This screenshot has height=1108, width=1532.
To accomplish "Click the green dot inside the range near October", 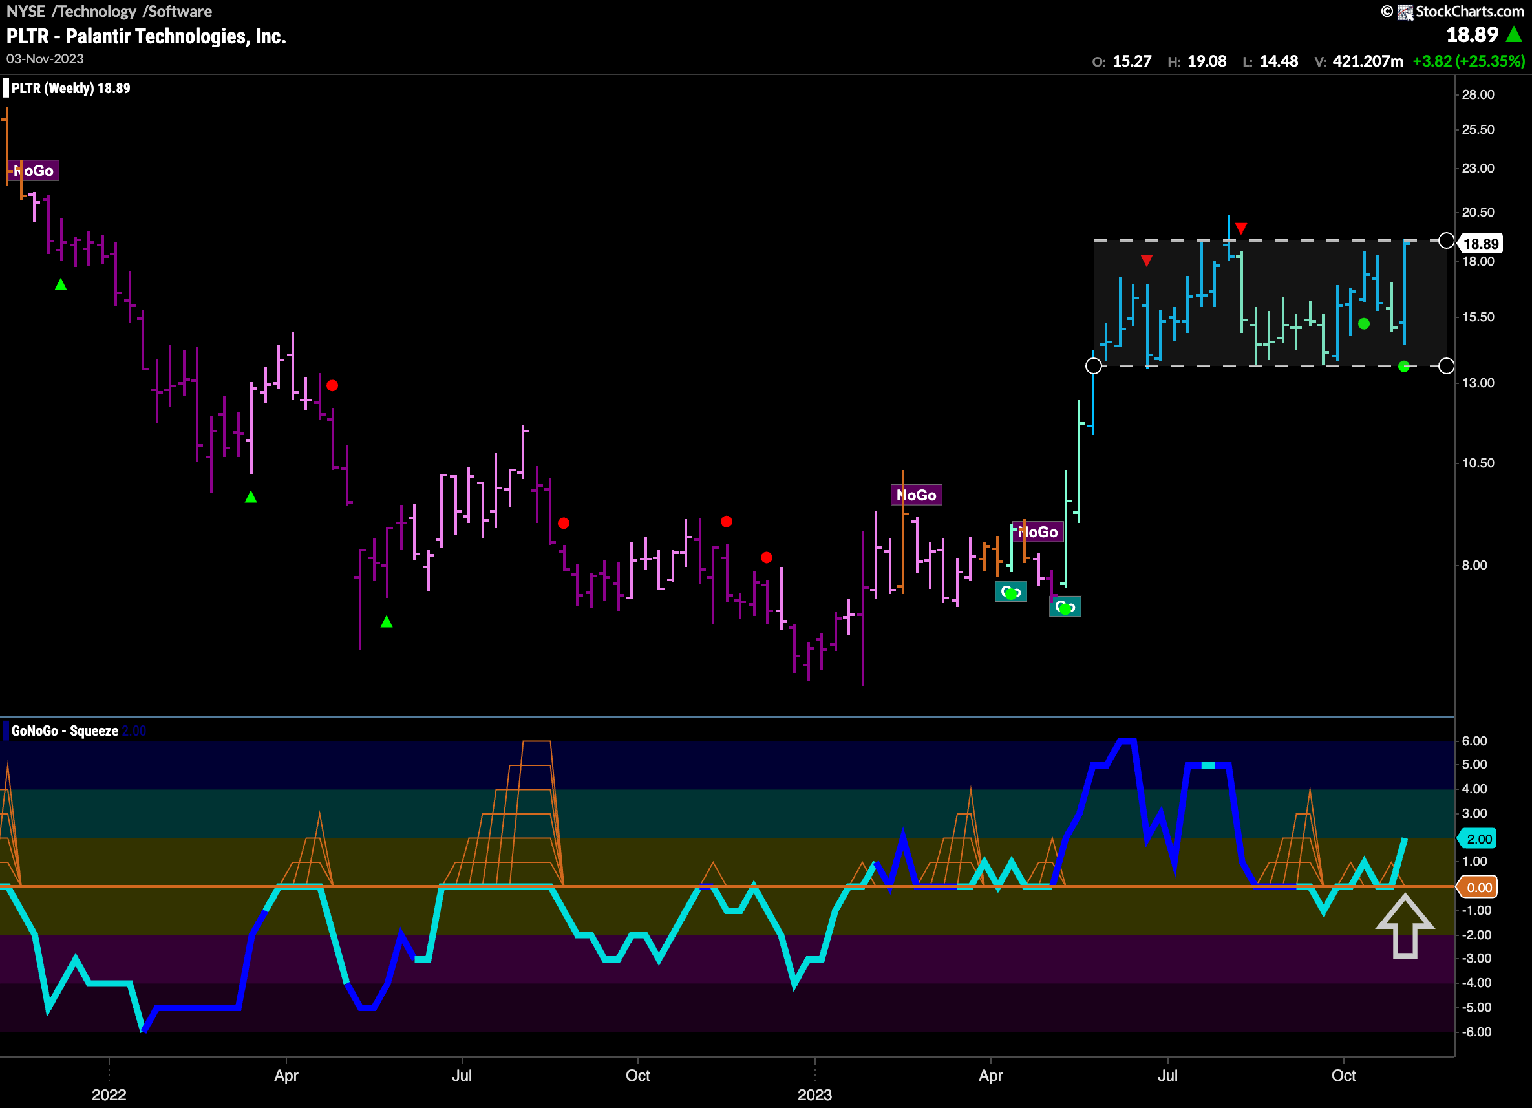I will (x=1364, y=325).
